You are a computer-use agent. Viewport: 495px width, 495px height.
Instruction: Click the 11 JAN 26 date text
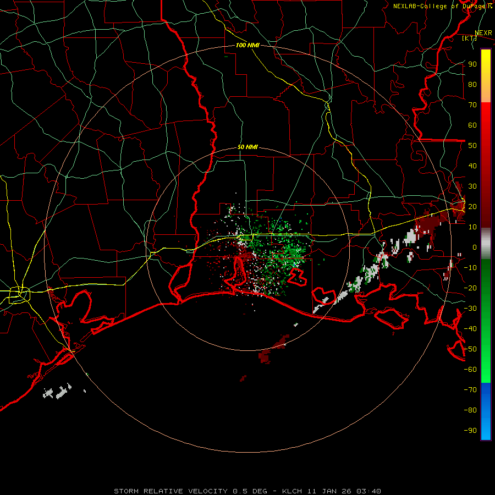330,491
